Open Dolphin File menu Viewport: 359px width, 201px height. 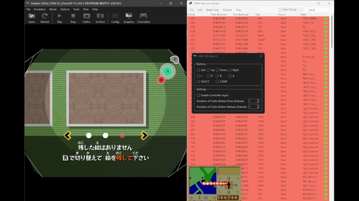pos(28,9)
